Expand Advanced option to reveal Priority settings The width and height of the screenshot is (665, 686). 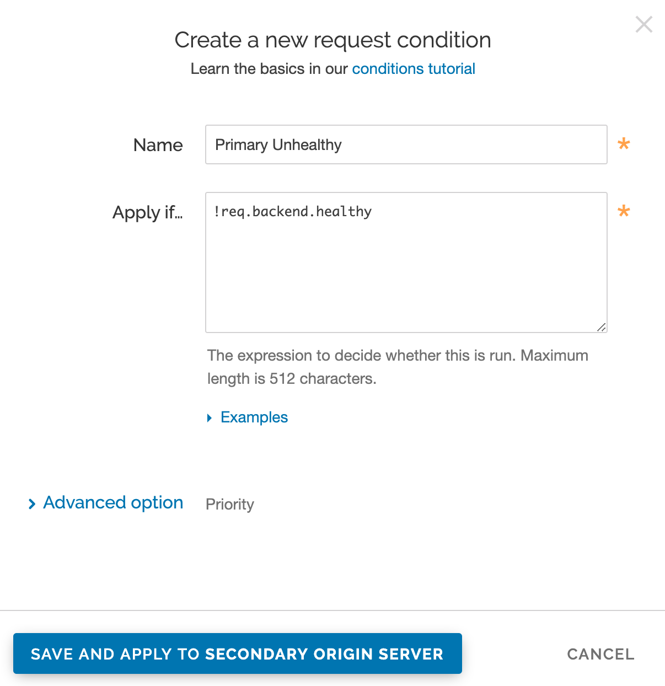click(112, 503)
